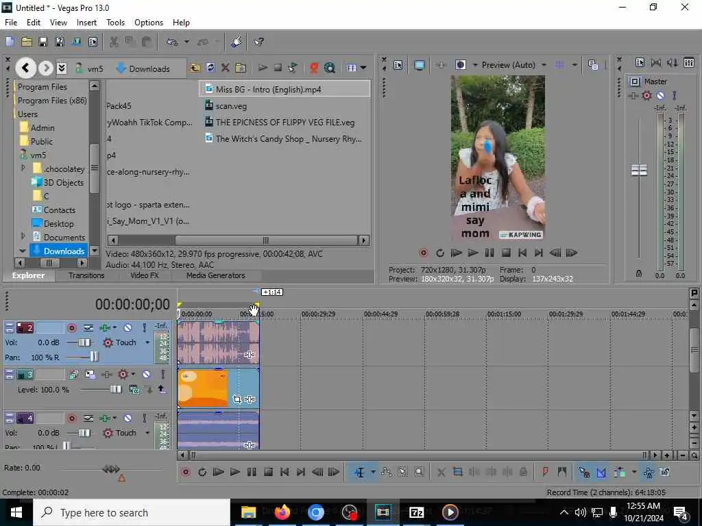Click the Explorer refresh icon
Viewport: 702px width, 526px height.
210,68
